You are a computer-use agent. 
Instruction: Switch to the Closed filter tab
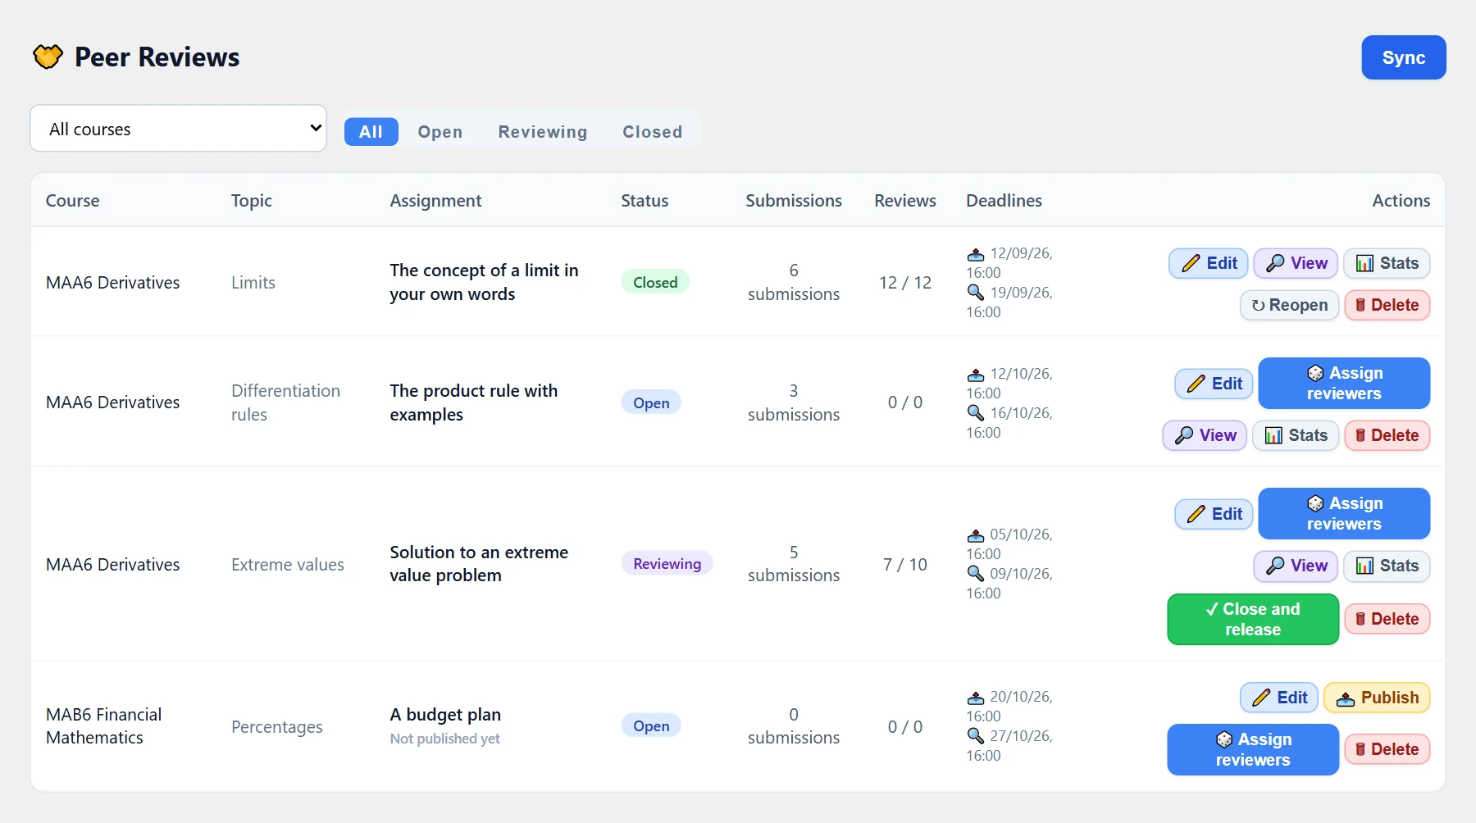(652, 131)
